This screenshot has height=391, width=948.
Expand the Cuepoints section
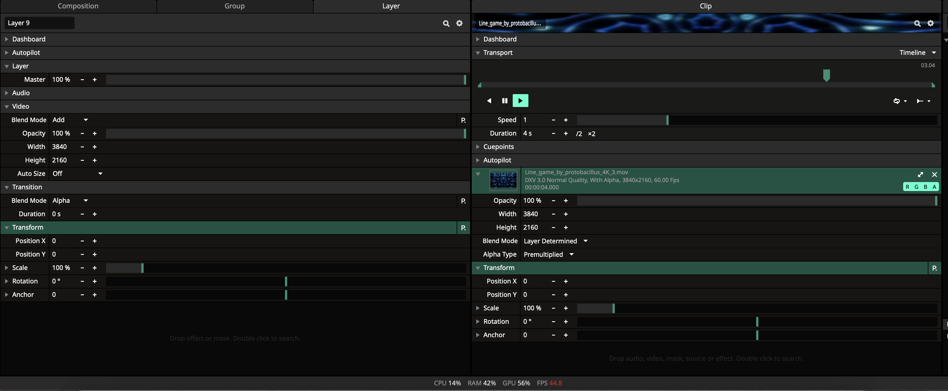498,147
